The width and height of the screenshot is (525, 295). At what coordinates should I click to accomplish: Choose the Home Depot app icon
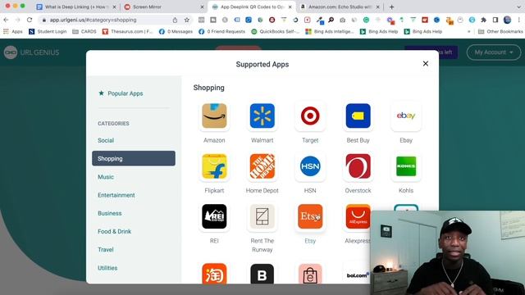pos(262,166)
